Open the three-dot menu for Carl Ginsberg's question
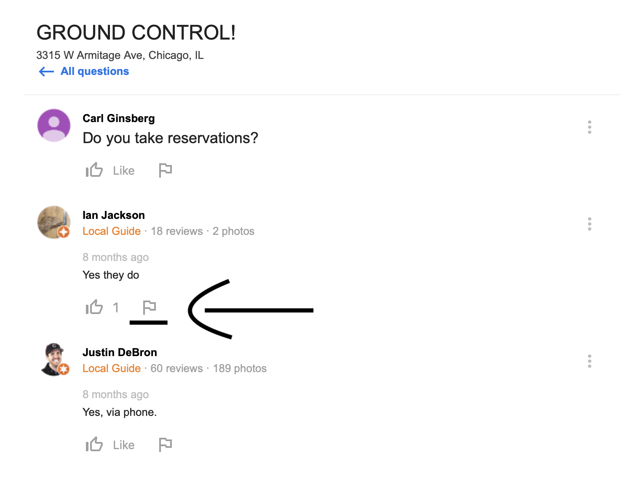 coord(589,127)
